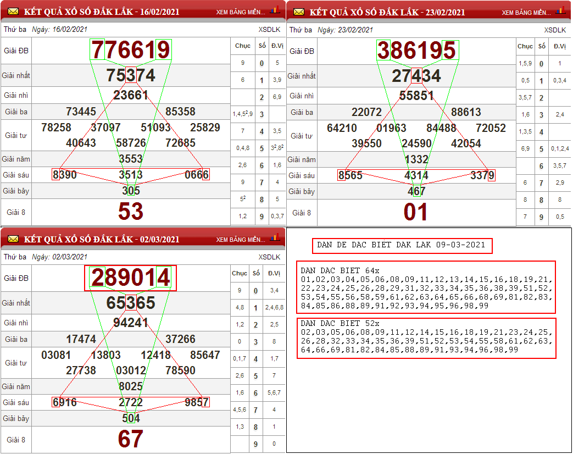Click the envelope icon in the 16/02/2021 header

(x=13, y=12)
